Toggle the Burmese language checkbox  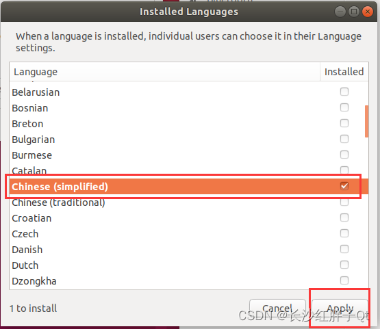[344, 155]
